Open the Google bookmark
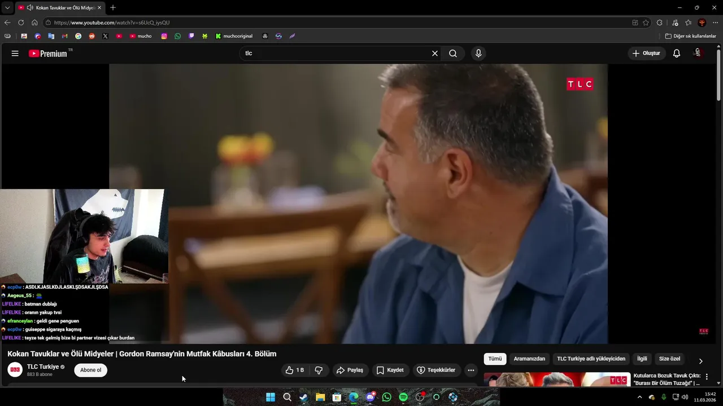Viewport: 723px width, 406px height. [x=78, y=36]
